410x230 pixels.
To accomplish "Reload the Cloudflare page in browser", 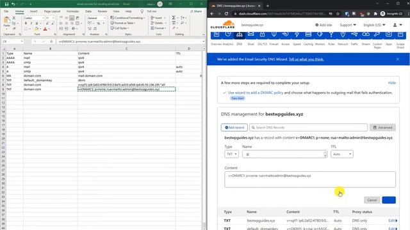I will point(226,13).
